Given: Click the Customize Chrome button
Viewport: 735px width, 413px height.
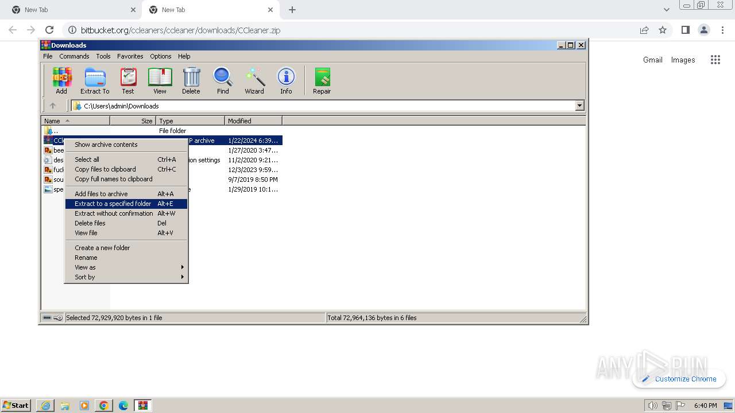Looking at the screenshot, I should pos(679,379).
